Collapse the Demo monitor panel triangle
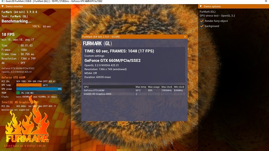This screenshot has width=269, height=151. click(x=3, y=6)
